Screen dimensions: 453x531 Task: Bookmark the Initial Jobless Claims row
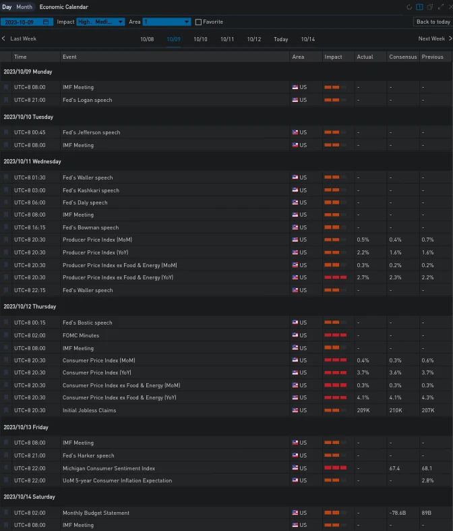pyautogui.click(x=6, y=410)
